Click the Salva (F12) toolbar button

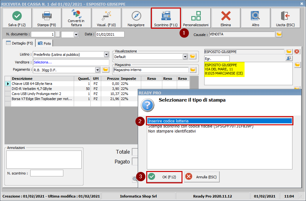point(17,18)
